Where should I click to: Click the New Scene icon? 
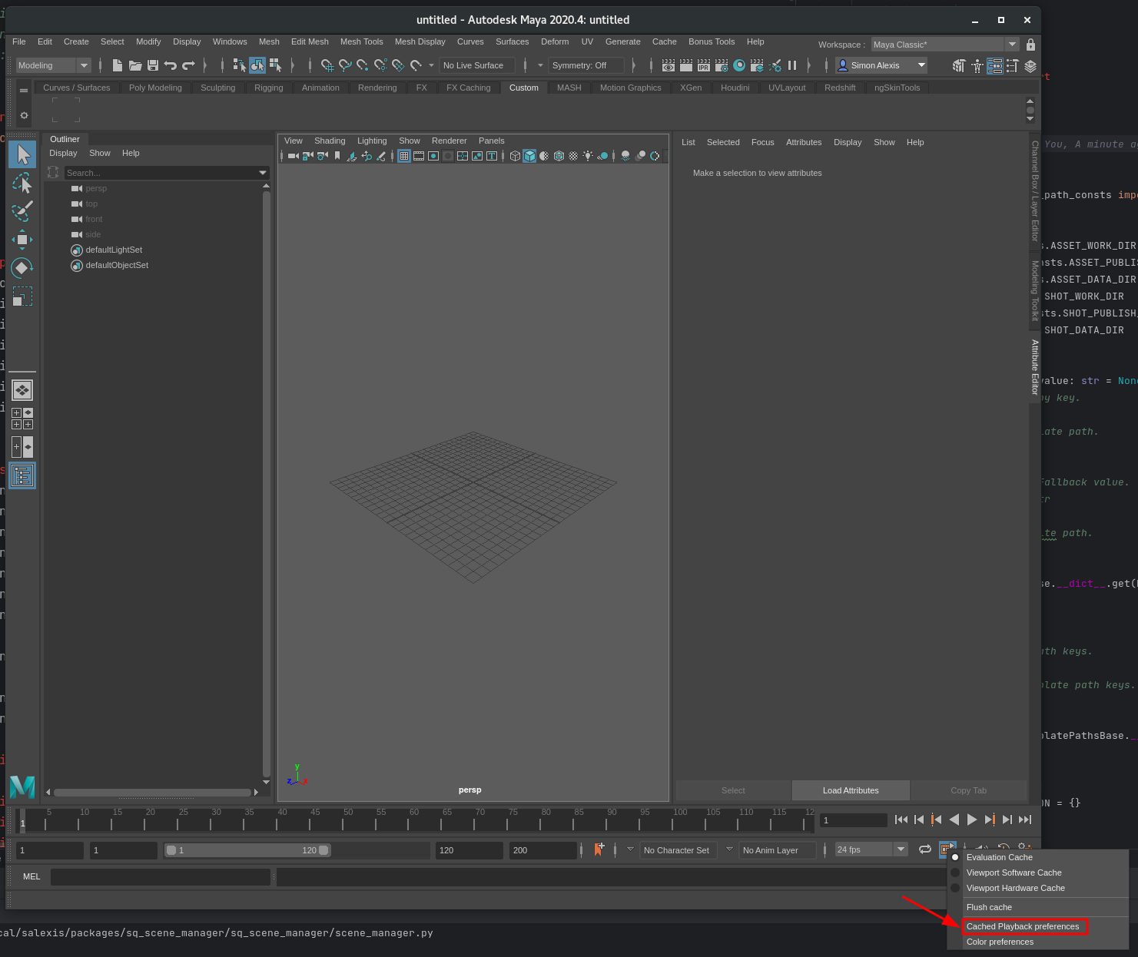118,65
